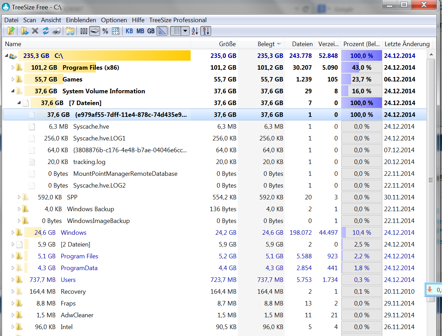Toggle the allocated space drive icon button
The height and width of the screenshot is (336, 442).
95,31
